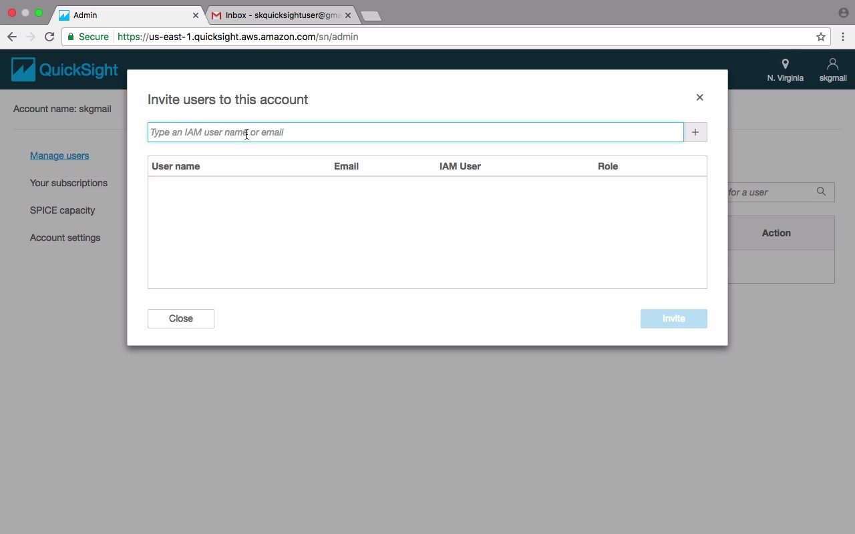Click the browser back arrow
The image size is (855, 534).
(12, 37)
